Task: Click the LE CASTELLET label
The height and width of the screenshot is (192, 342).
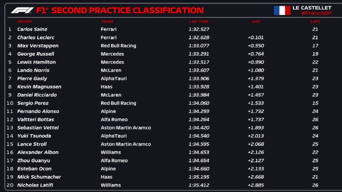Action: pyautogui.click(x=312, y=8)
